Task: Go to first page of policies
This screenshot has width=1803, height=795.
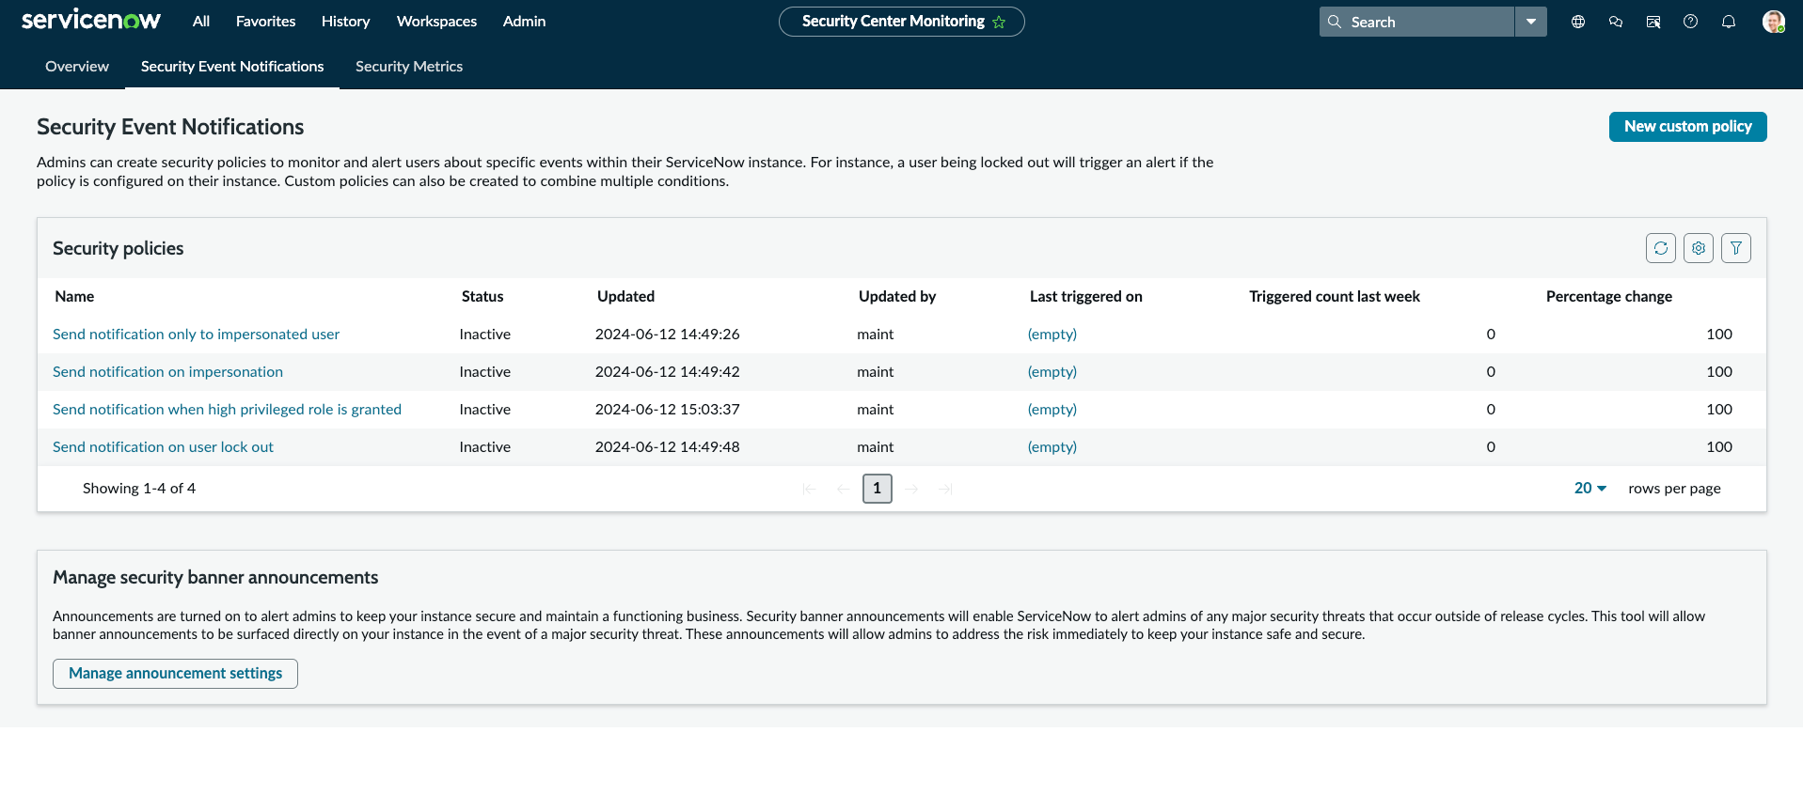Action: pyautogui.click(x=809, y=489)
